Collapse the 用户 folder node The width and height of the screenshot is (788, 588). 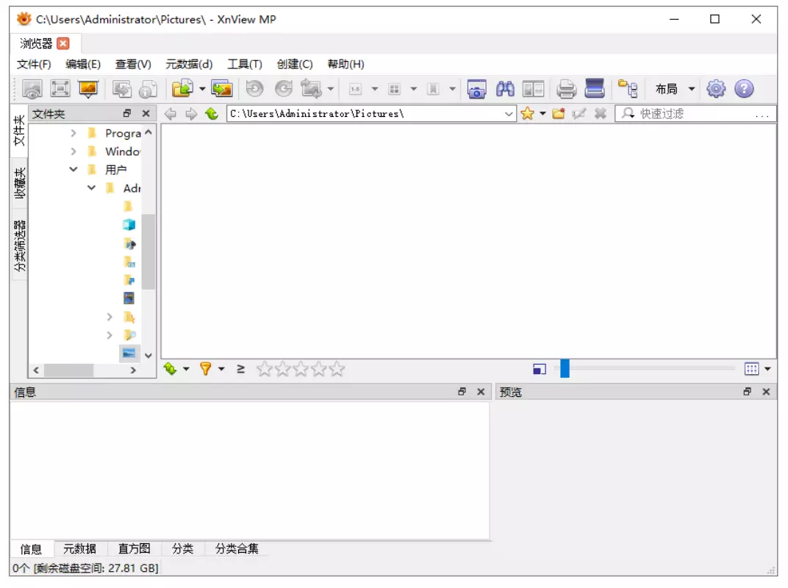74,169
